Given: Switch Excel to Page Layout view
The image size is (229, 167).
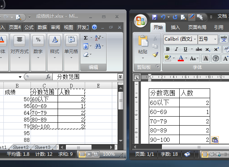Looking at the screenshot, I should (x=89, y=154).
